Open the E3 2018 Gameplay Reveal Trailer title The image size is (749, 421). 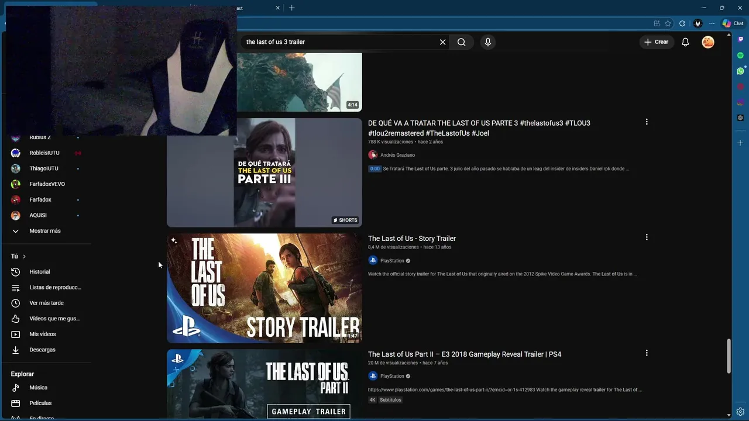click(465, 354)
